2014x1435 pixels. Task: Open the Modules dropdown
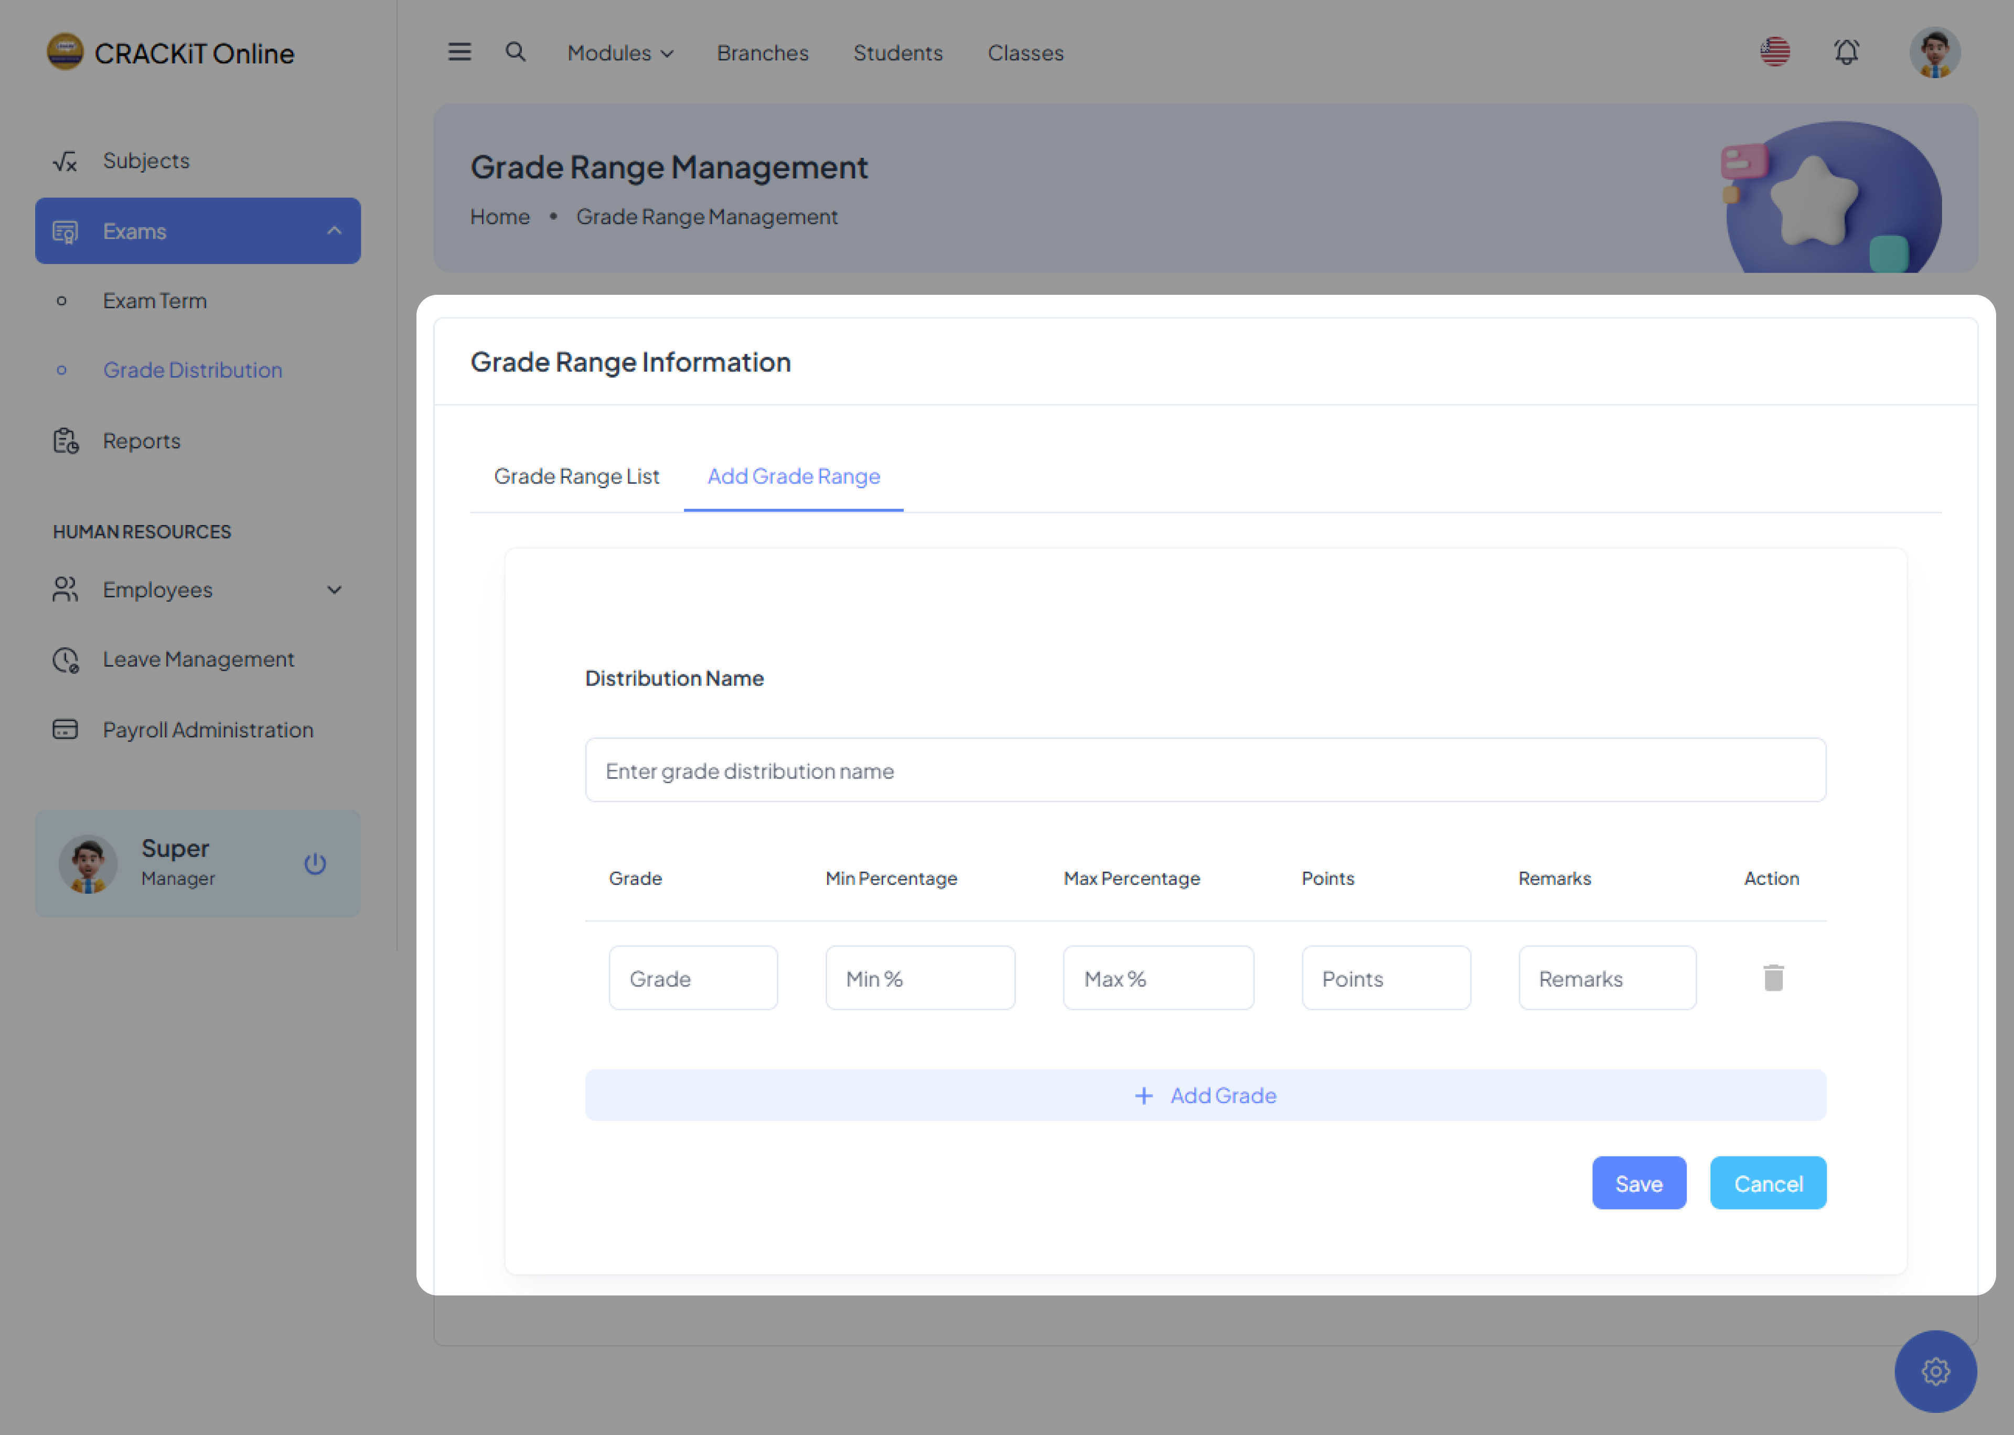(619, 53)
